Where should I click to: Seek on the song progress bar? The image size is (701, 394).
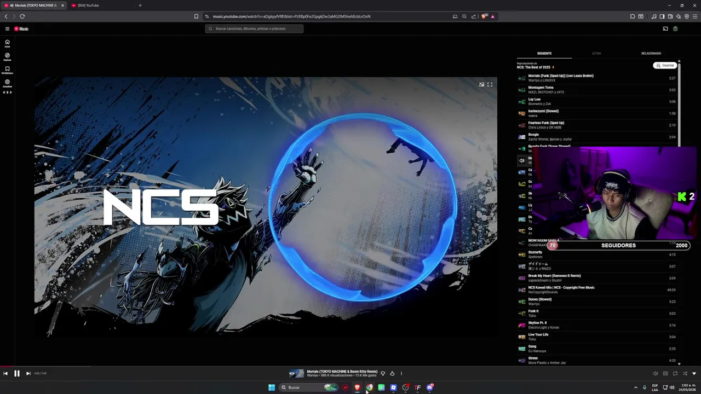350,367
